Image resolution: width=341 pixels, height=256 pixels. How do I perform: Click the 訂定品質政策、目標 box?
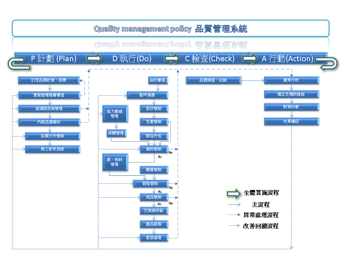point(49,80)
